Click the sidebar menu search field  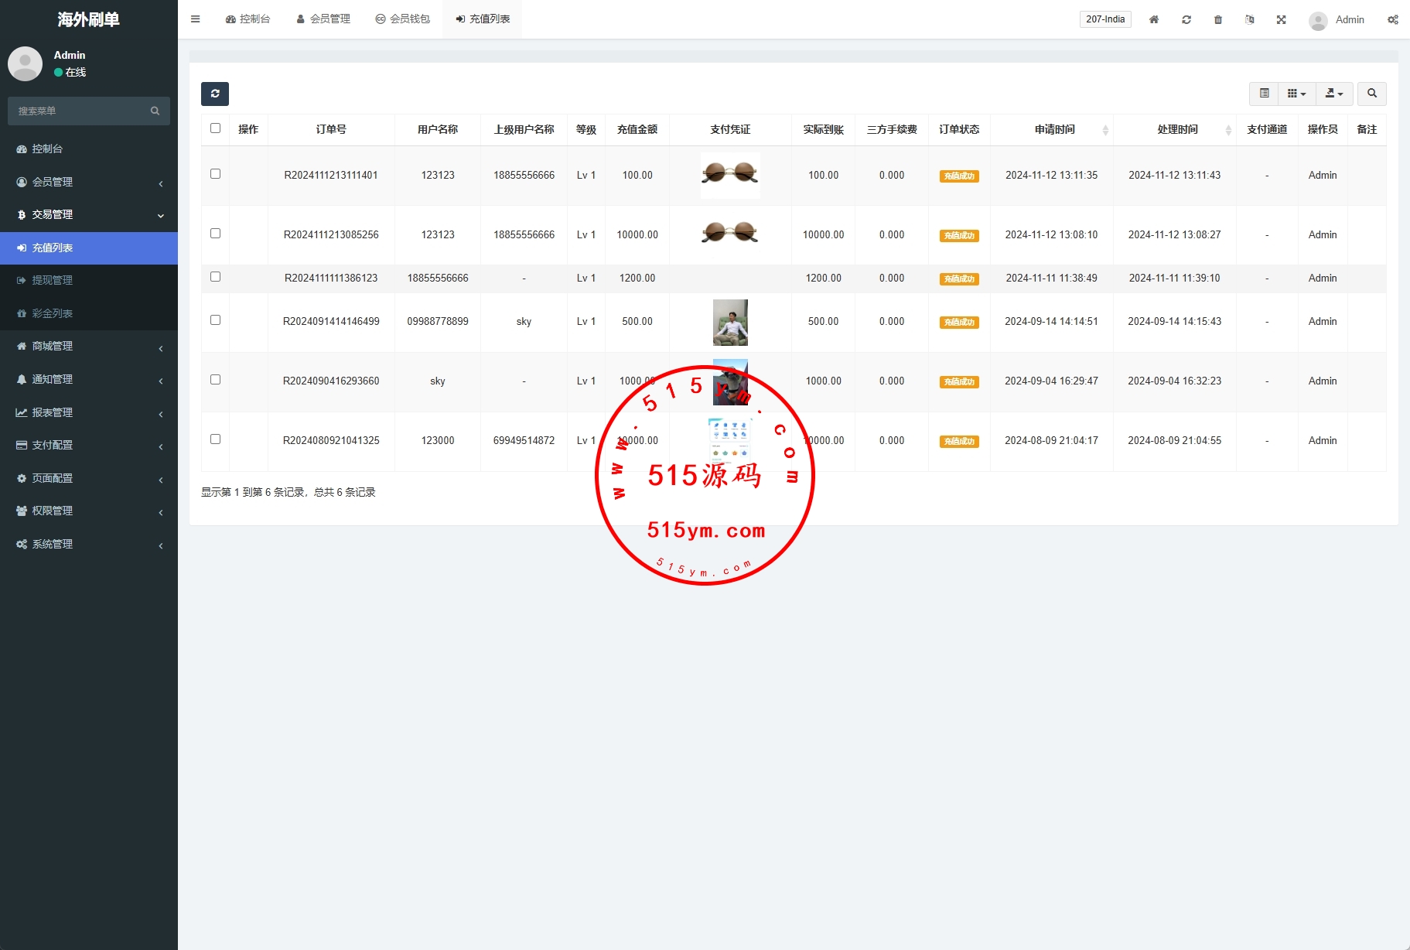(x=81, y=111)
